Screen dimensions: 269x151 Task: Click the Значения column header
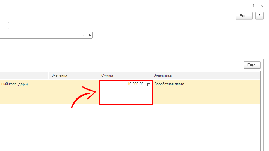pos(74,75)
